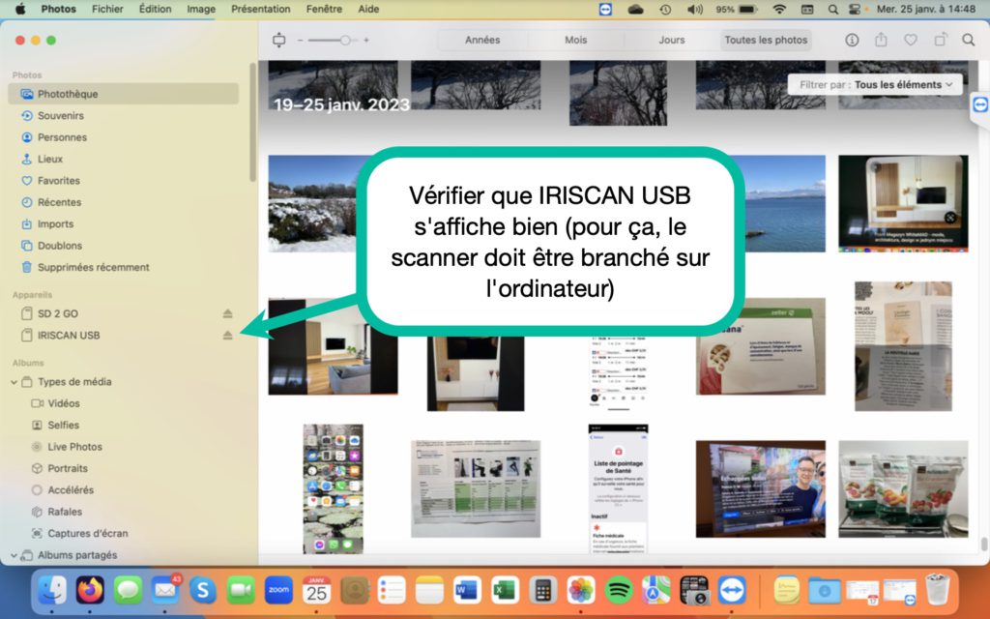Select Souvenirs in the sidebar

click(x=60, y=116)
